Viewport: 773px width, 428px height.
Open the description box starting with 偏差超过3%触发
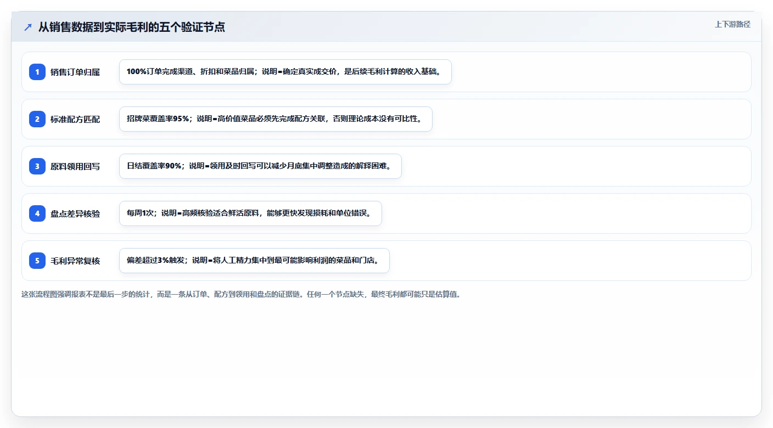coord(254,261)
